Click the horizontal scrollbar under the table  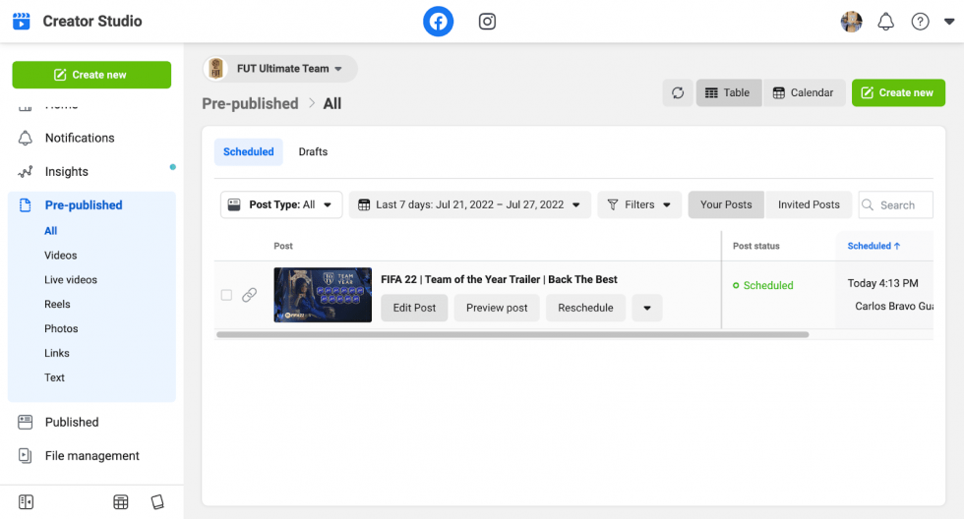(x=512, y=335)
